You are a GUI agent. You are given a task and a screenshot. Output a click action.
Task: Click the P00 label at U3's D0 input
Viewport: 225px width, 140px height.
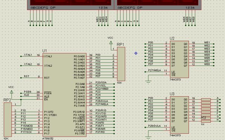click(x=151, y=98)
